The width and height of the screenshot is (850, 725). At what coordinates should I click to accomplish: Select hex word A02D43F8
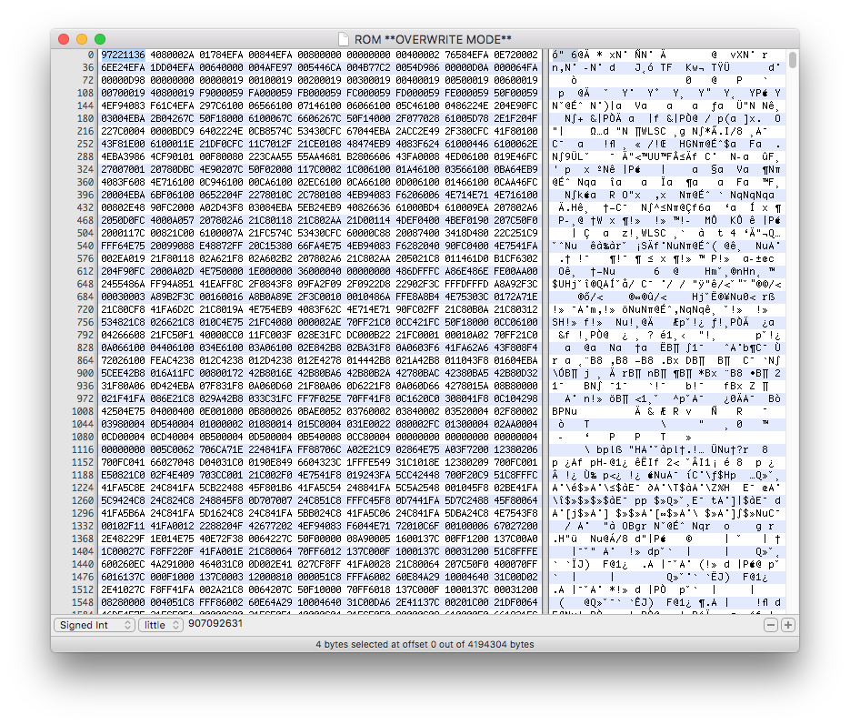(x=221, y=207)
